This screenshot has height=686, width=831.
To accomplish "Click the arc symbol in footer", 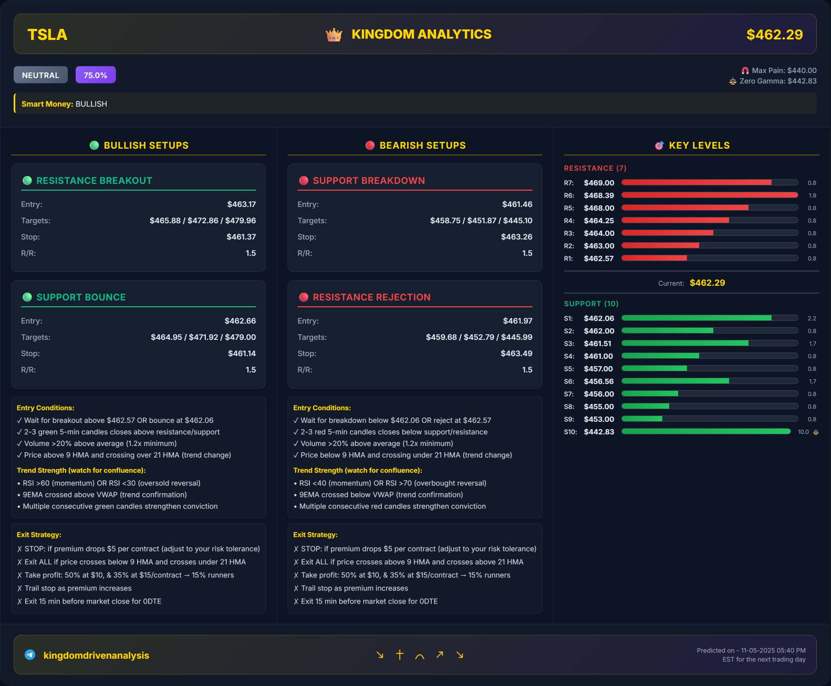I will coord(420,656).
